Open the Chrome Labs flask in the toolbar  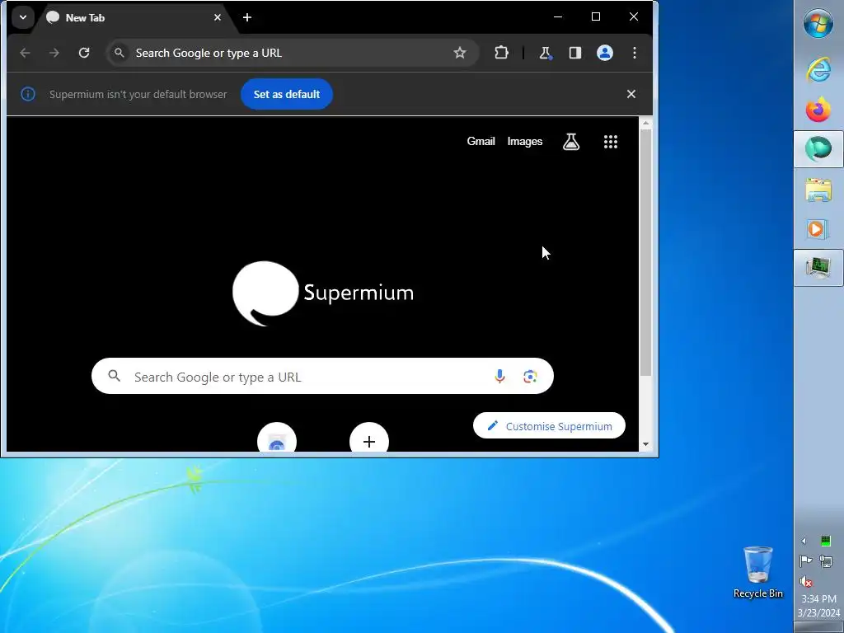546,53
